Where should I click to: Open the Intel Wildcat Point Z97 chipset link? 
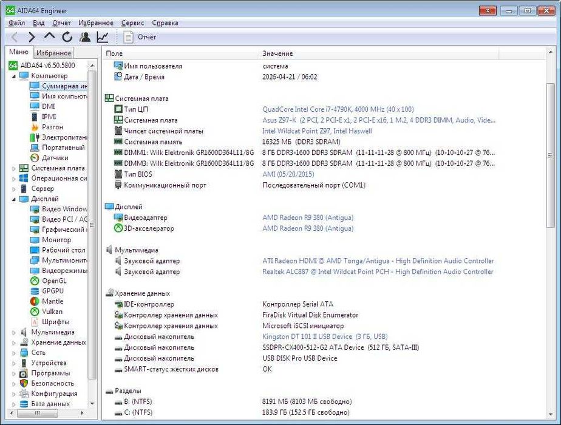tap(317, 131)
